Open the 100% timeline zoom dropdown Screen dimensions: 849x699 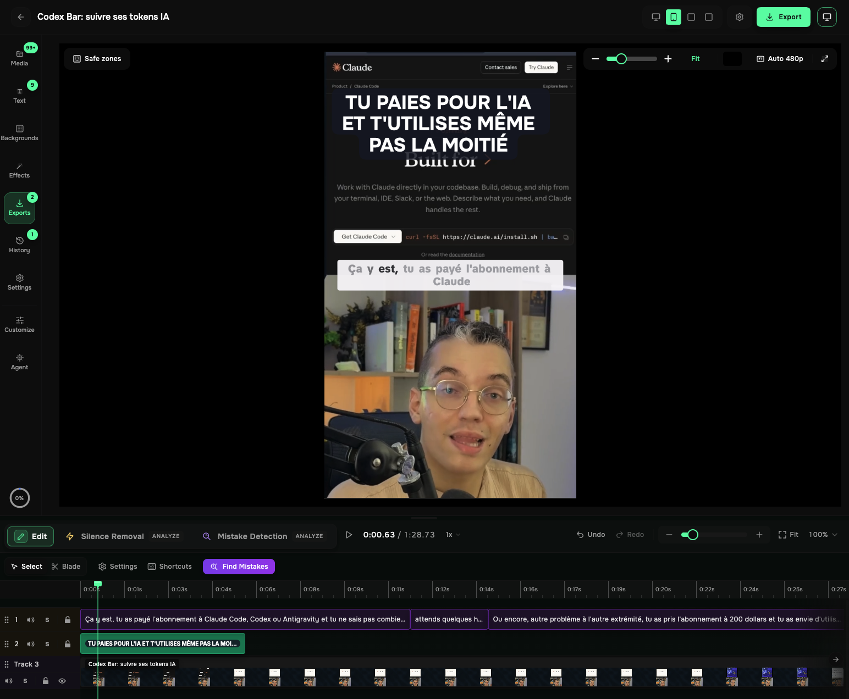click(x=823, y=535)
